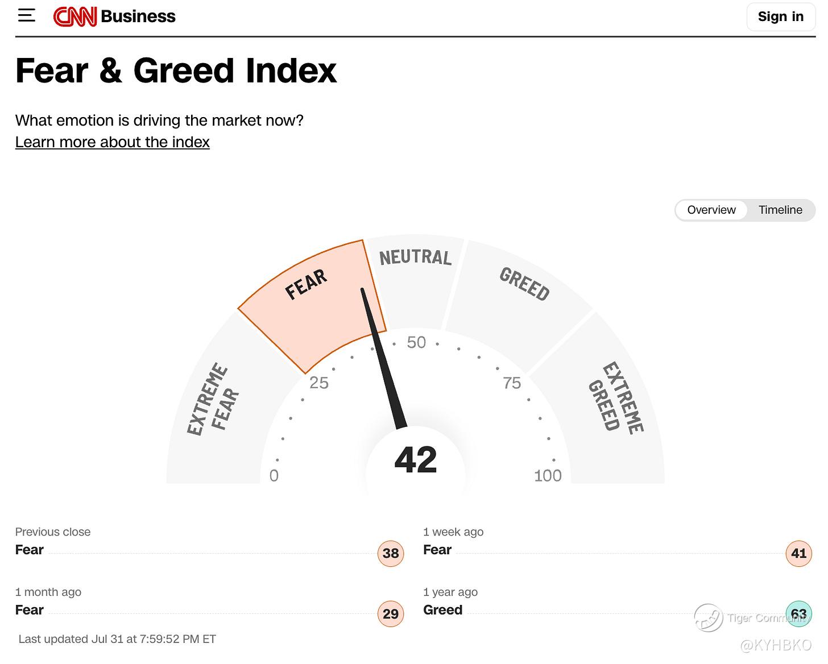Click the current index value 42

coord(416,460)
